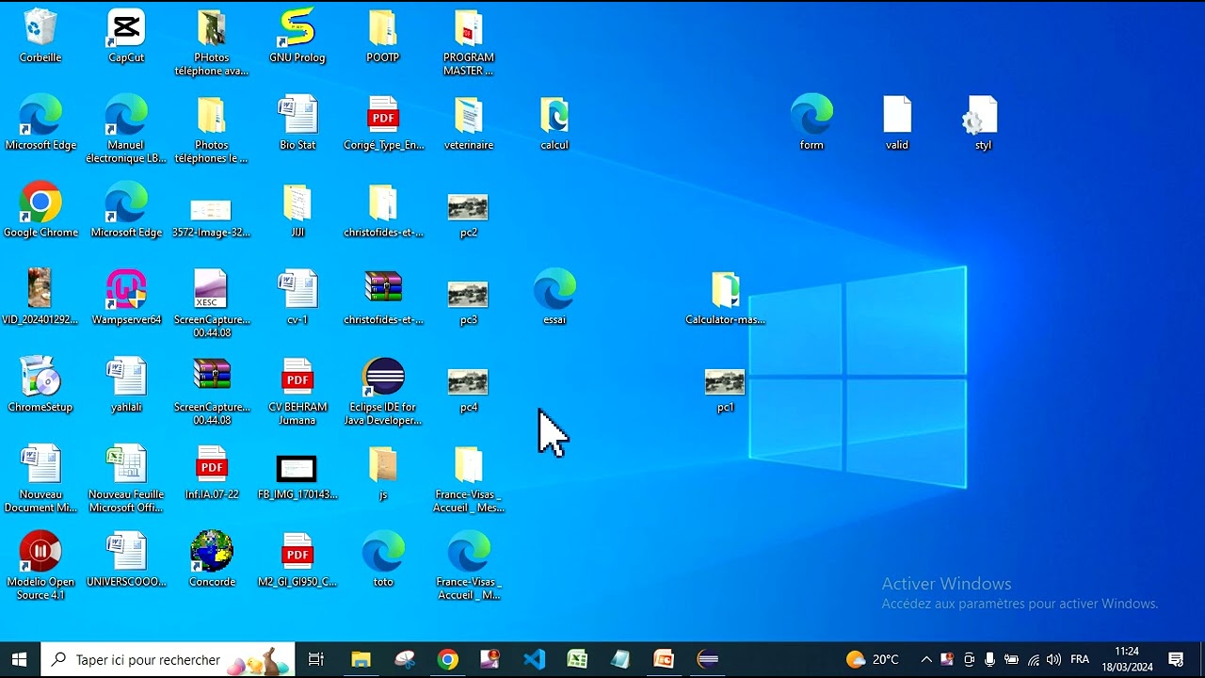Select the Modelio Open Source 4.1 shortcut

pos(40,566)
